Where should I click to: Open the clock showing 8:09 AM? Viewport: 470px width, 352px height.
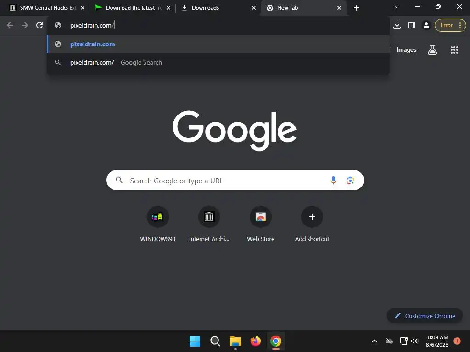pyautogui.click(x=437, y=341)
